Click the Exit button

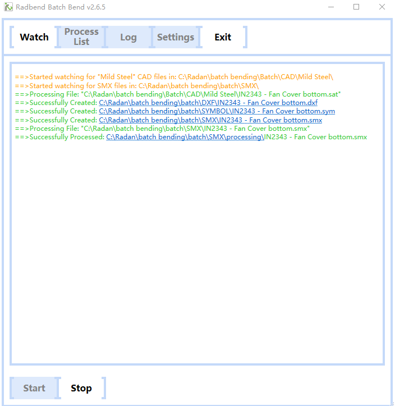point(223,37)
